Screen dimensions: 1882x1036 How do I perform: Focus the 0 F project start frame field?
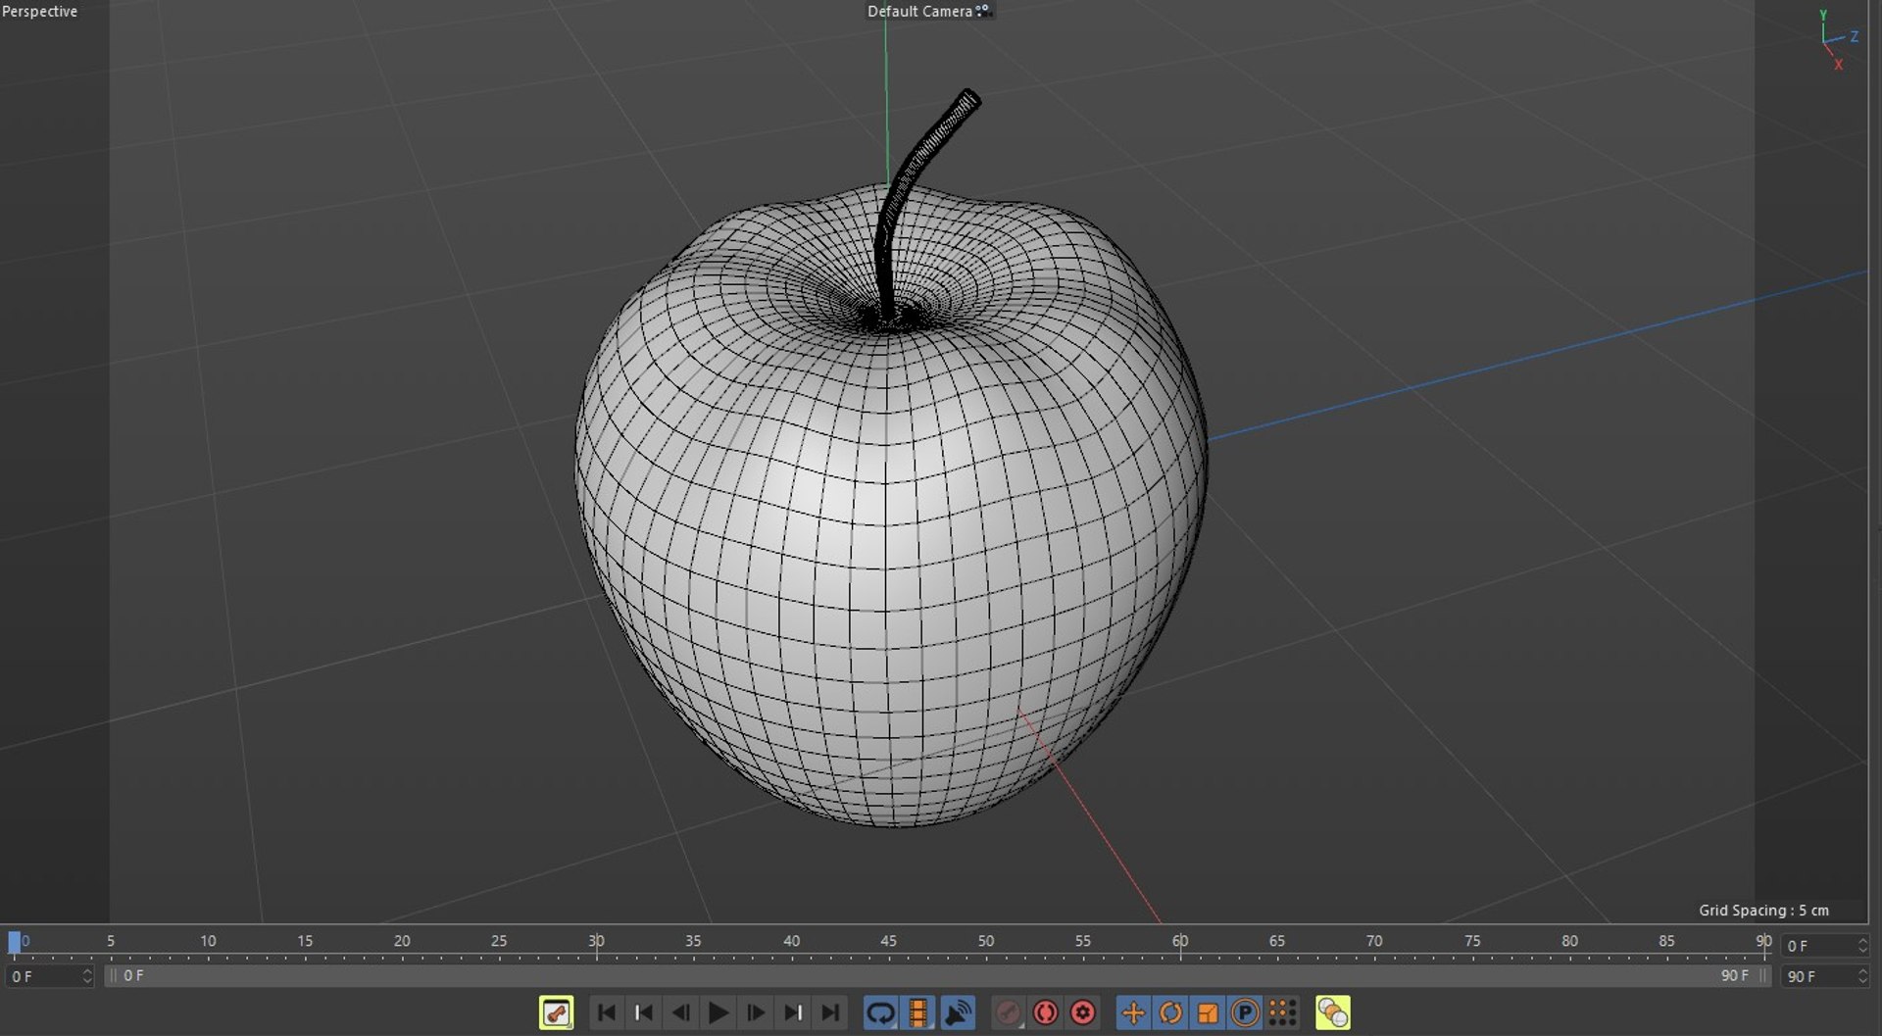click(x=49, y=976)
